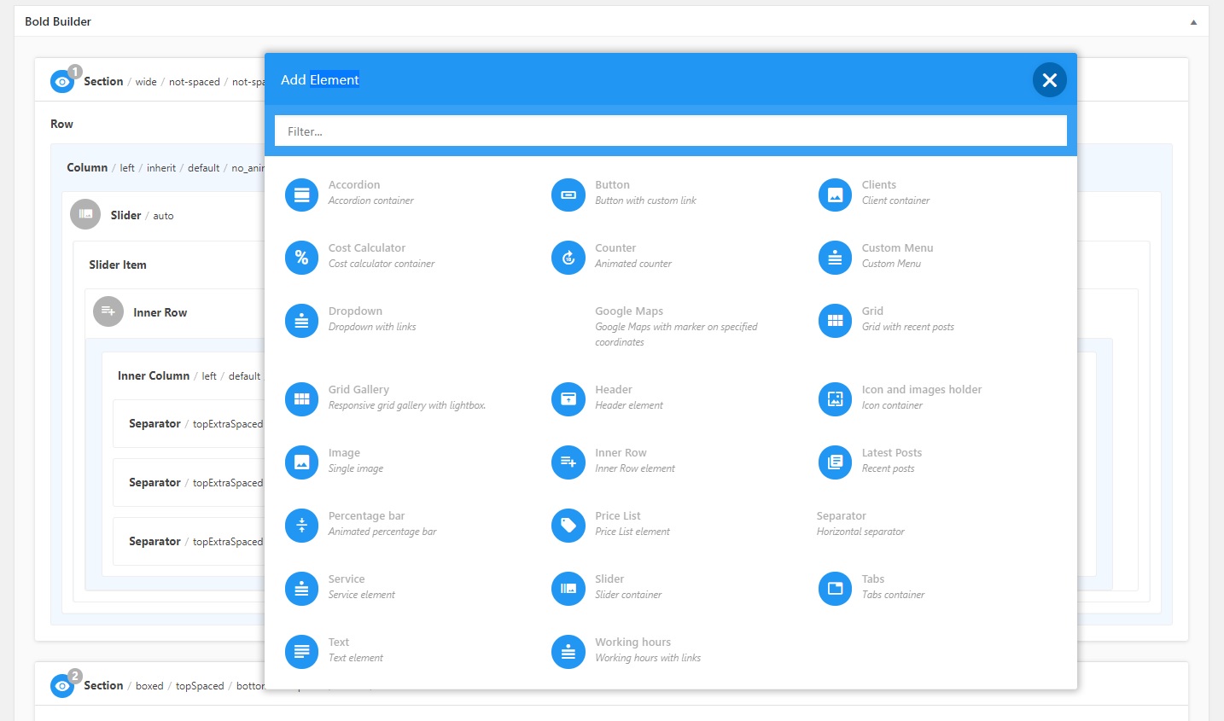Image resolution: width=1224 pixels, height=721 pixels.
Task: Click the gray Slider icon in builder
Action: point(85,215)
